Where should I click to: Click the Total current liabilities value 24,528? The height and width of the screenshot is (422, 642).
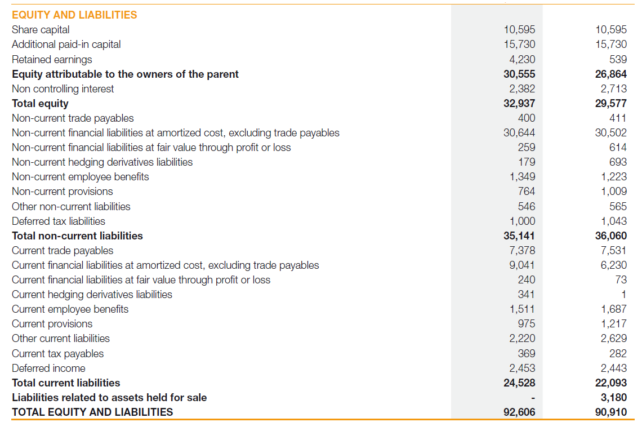519,383
